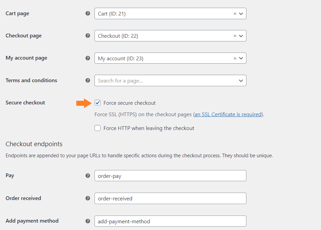This screenshot has width=321, height=230.
Task: Click help icon next to Checkout page
Action: 88,36
